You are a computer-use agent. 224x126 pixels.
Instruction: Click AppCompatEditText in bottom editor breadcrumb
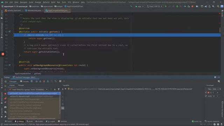[23, 73]
